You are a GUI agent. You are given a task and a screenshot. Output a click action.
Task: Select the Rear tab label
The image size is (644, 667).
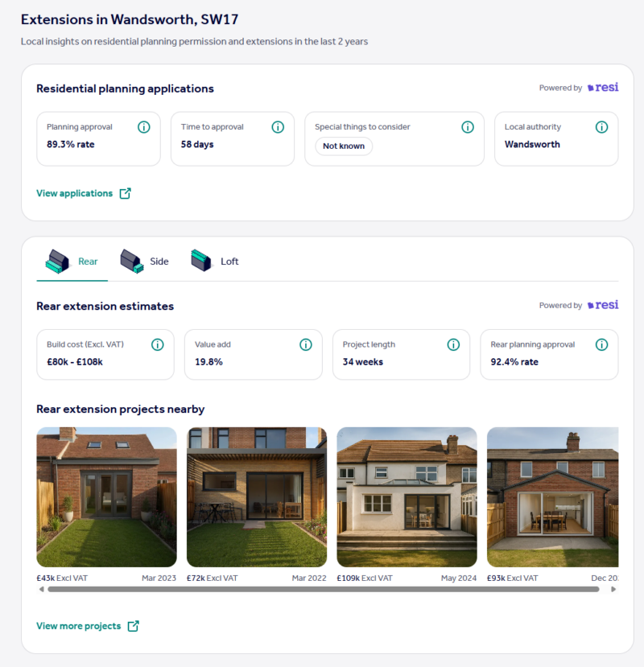point(88,261)
